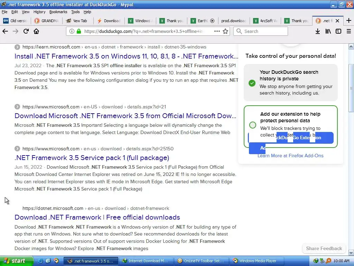
Task: Switch to the ArcSoft tab
Action: tap(265, 21)
